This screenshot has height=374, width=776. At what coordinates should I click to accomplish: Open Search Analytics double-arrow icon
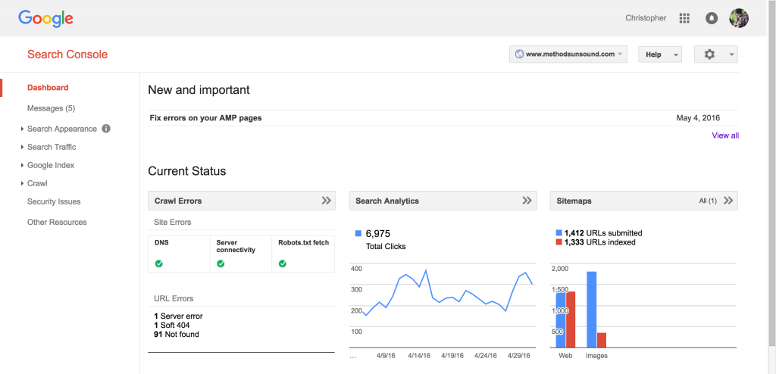[x=527, y=201]
